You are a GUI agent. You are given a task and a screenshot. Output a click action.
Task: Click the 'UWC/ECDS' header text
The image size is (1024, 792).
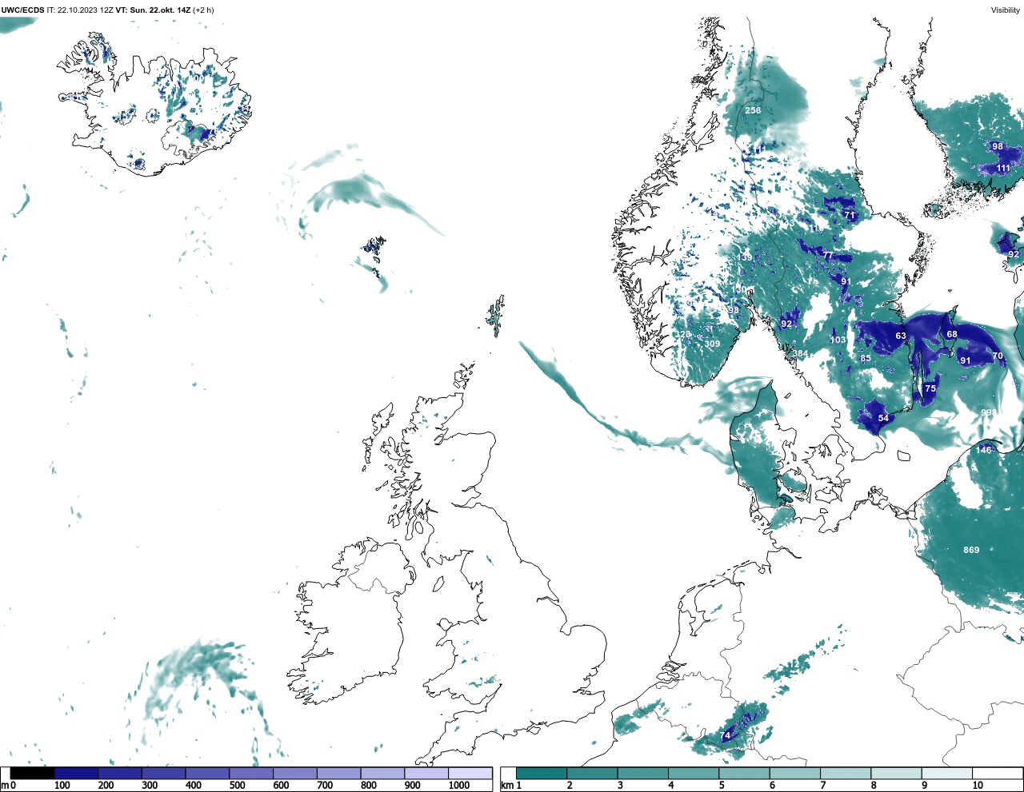click(22, 10)
